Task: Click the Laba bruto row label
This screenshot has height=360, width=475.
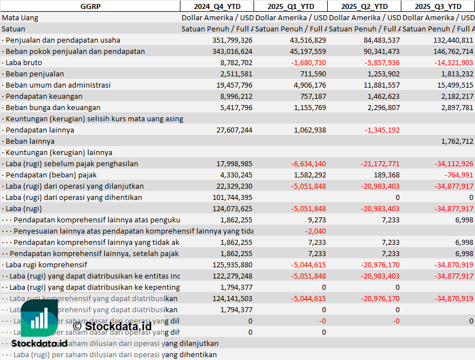Action: point(24,62)
